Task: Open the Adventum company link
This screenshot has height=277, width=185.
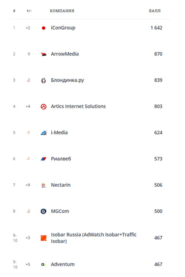Action: point(63,264)
